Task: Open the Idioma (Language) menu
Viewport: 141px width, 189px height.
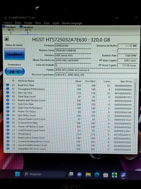Action: (72, 23)
